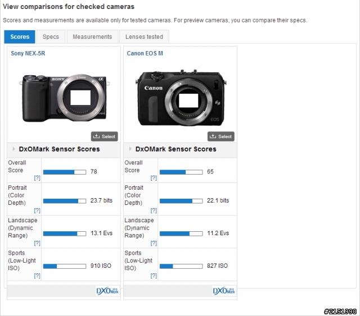360x316 pixels.
Task: Collapse Sony DxOMark Sensor Scores arrow
Action: coord(13,149)
